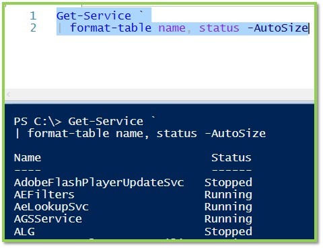Click the Get-Service cmdlet in script line 1
This screenshot has width=323, height=248.
[94, 16]
